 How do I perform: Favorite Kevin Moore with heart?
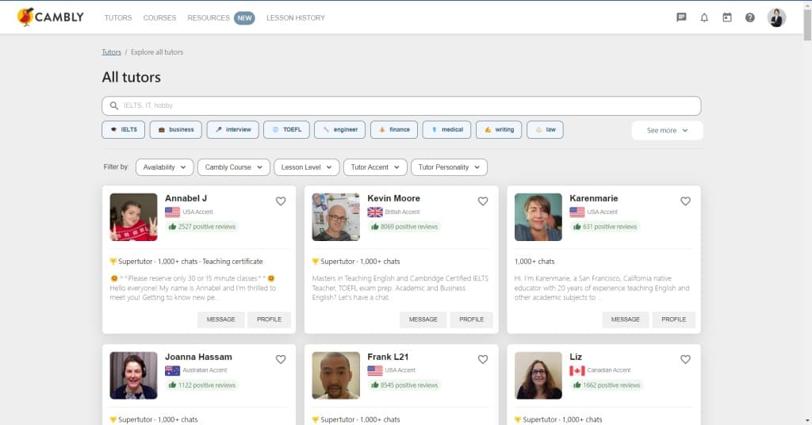pos(483,201)
